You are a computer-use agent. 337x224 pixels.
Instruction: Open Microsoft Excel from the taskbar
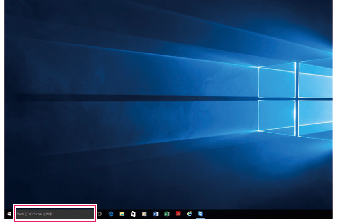167,214
